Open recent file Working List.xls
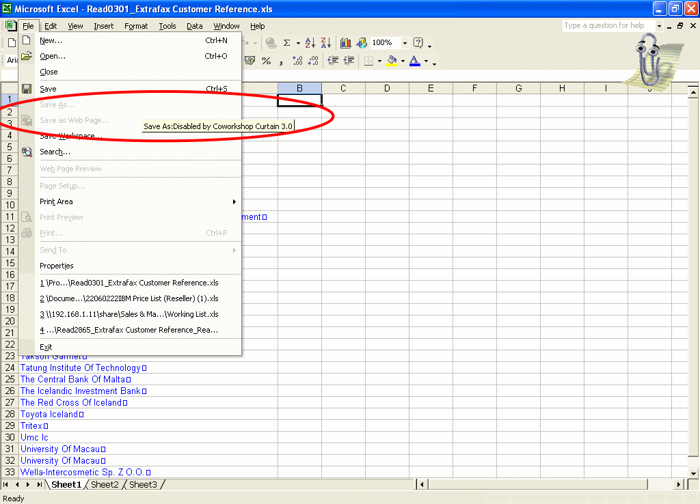This screenshot has width=700, height=504. [x=129, y=314]
